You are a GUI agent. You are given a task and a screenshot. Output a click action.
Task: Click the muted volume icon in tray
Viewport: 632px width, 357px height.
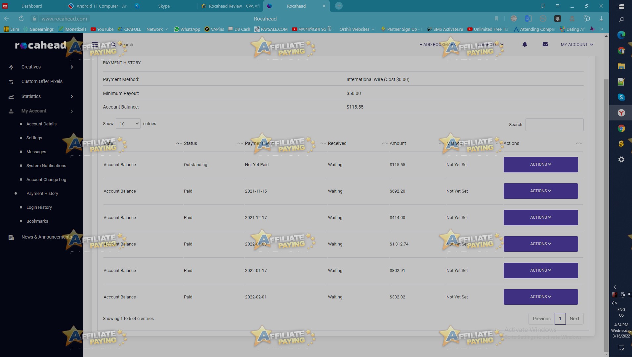[x=614, y=303]
